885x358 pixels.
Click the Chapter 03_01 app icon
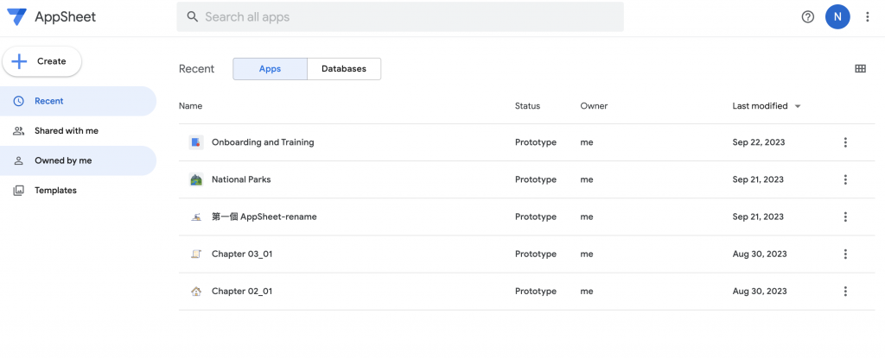(195, 254)
